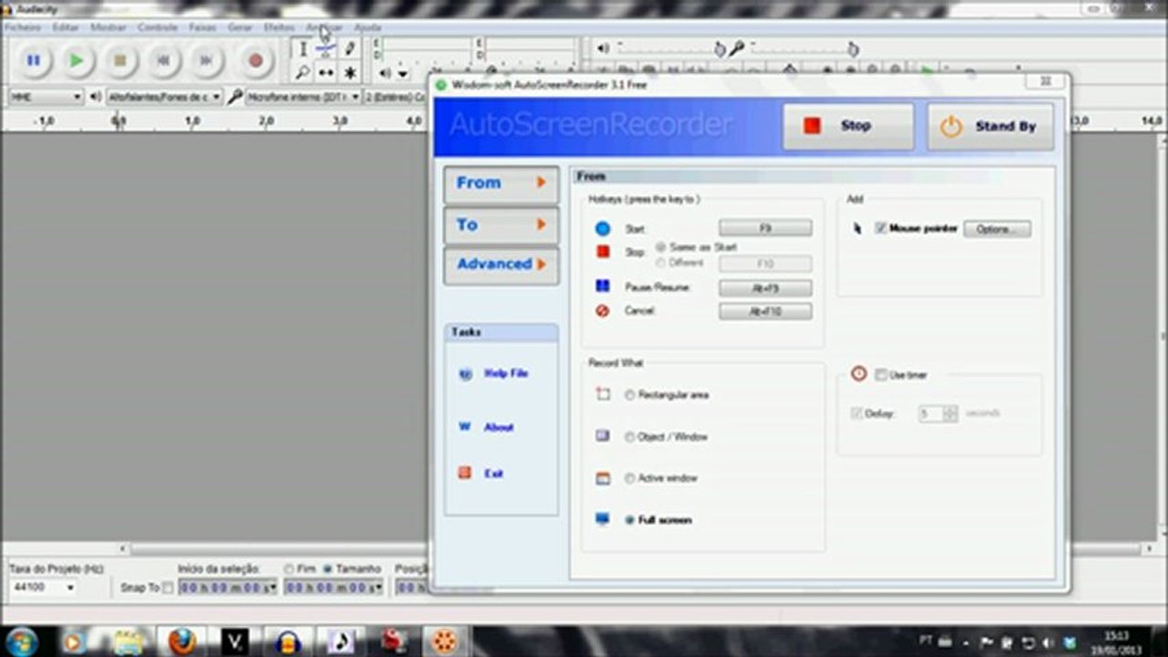Open the Help File link
1168x657 pixels.
pos(506,373)
